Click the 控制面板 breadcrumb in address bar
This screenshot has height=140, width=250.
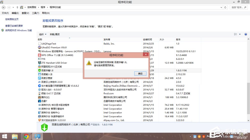[32, 7]
